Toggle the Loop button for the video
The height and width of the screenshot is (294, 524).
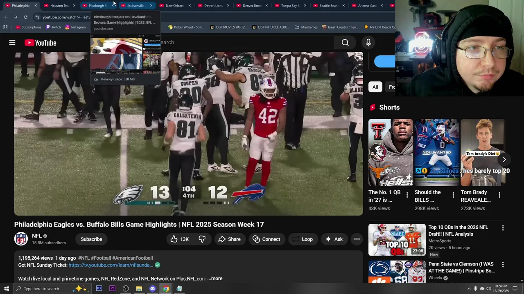pos(302,239)
